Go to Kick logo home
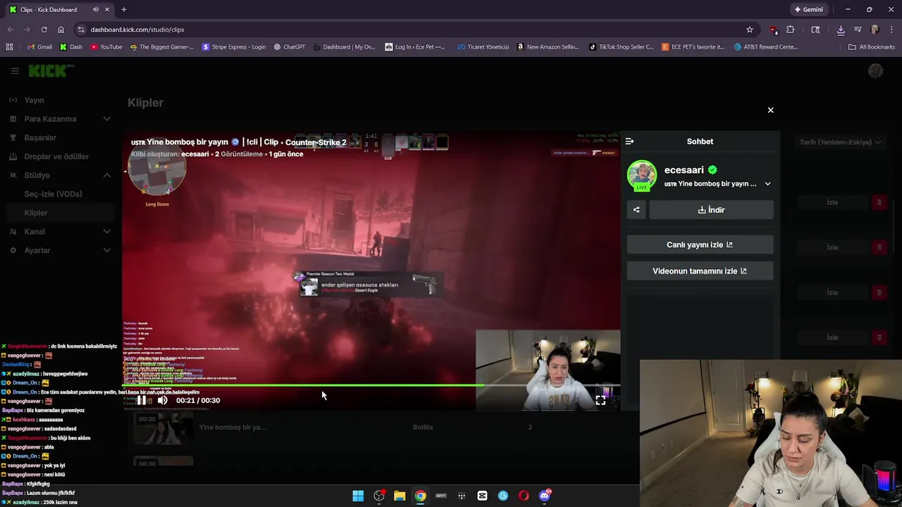Viewport: 902px width, 507px height. [48, 70]
